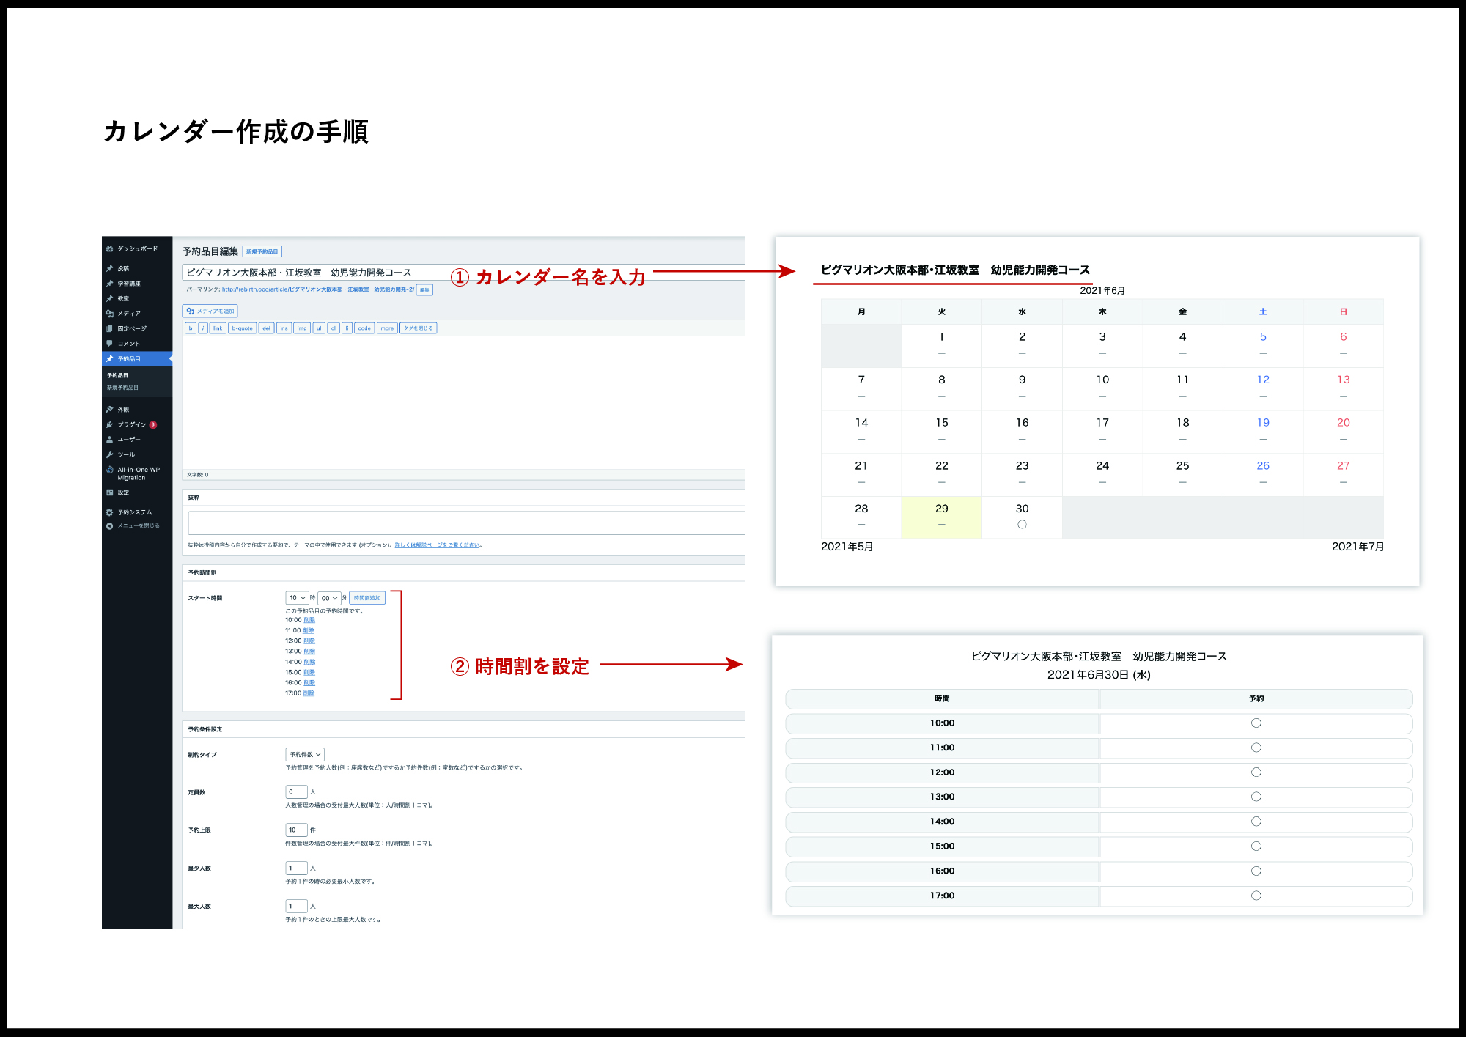Viewport: 1466px width, 1037px height.
Task: Go to previous month 2021年5月
Action: (847, 547)
